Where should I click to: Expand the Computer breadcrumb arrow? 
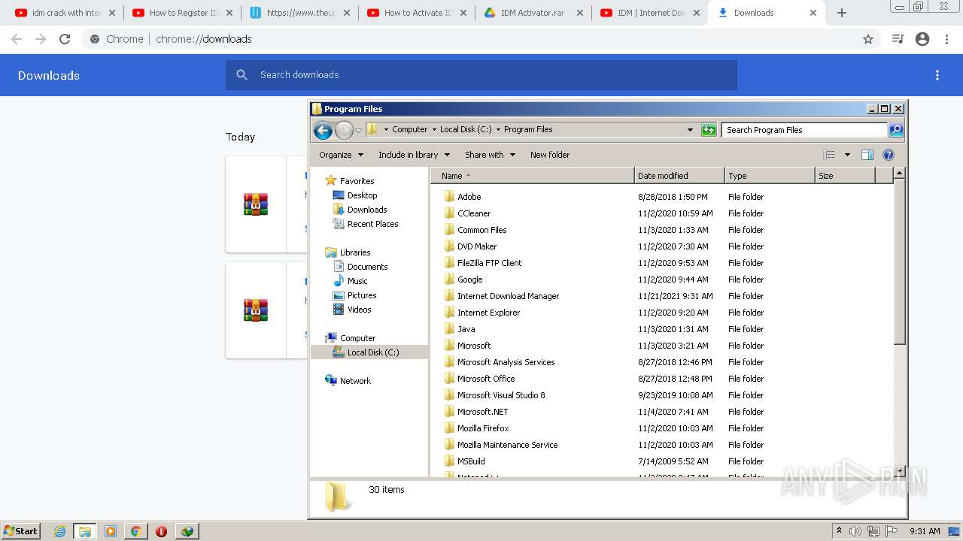(434, 129)
